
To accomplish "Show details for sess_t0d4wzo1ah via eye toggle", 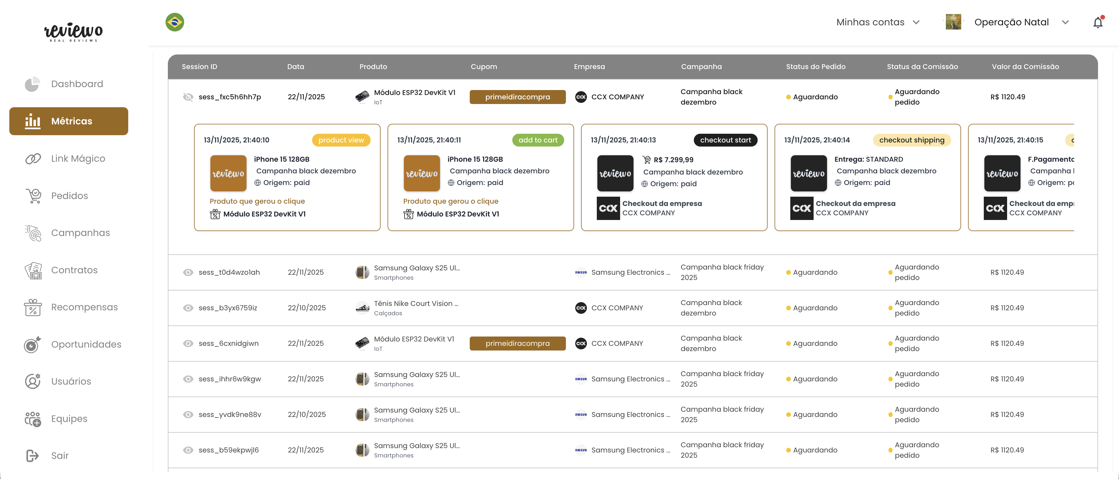I will (188, 272).
